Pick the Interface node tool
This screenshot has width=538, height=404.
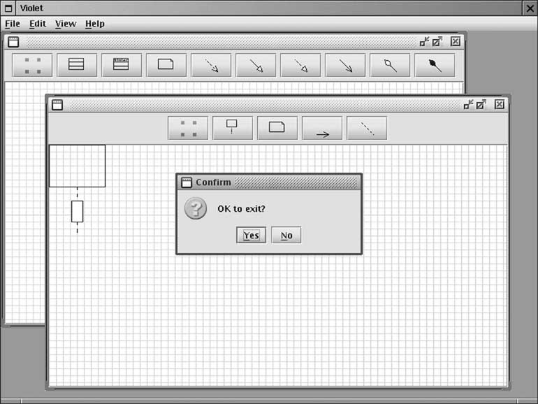tap(122, 65)
